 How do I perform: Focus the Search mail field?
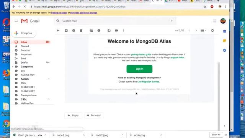[115, 21]
